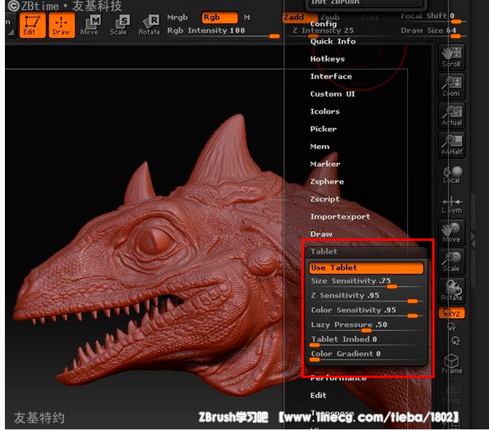489x431 pixels.
Task: Adjust the Color Gradient slider
Action: tap(366, 356)
